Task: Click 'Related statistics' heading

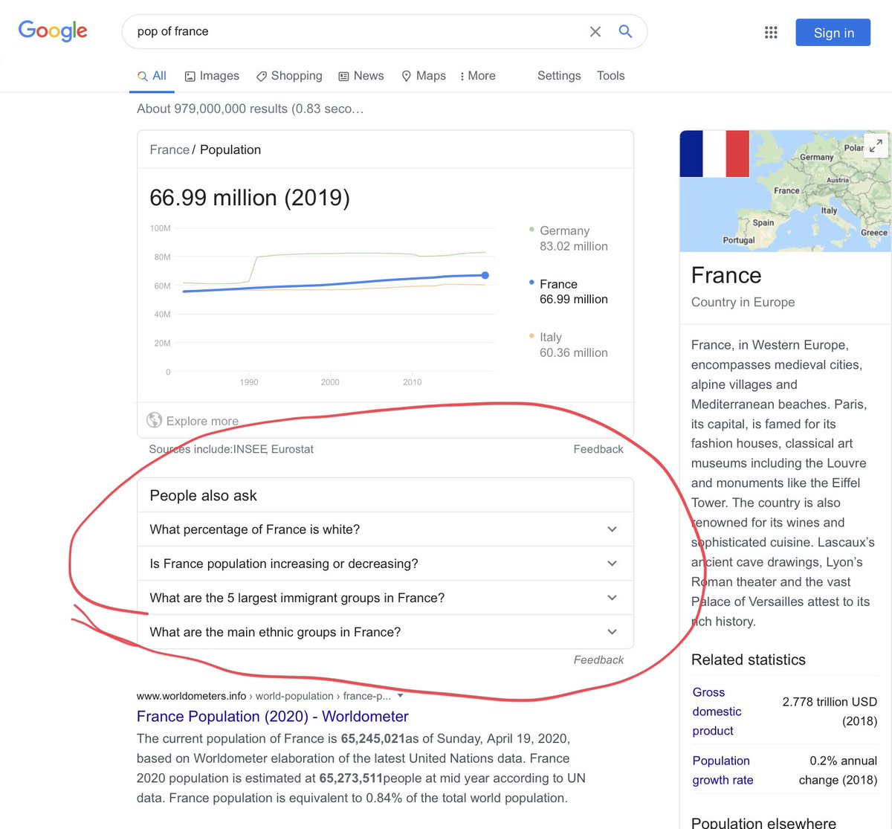Action: (x=749, y=659)
